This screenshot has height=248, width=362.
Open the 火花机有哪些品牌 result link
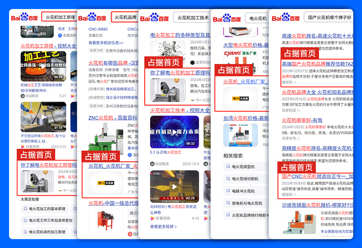tap(114, 63)
